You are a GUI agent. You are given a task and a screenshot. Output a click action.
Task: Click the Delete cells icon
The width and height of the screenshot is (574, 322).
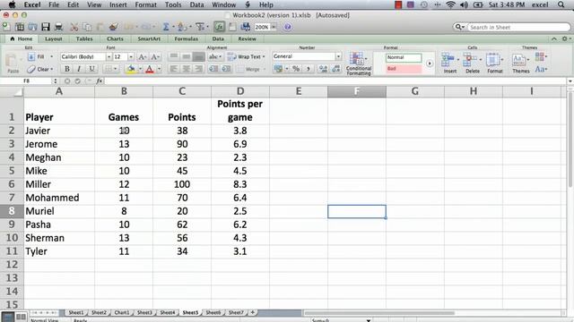click(470, 60)
